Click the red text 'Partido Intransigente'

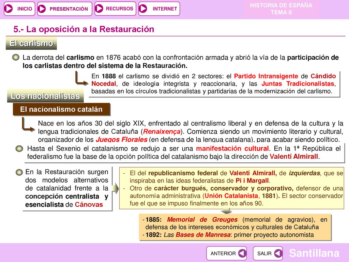click(266, 76)
